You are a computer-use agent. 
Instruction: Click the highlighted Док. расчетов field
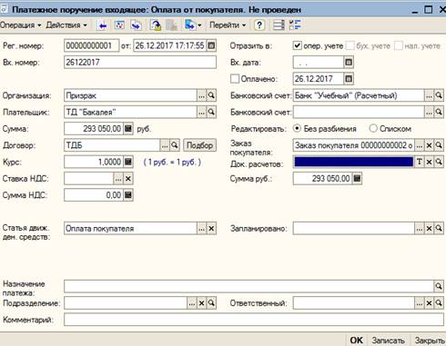(x=353, y=162)
